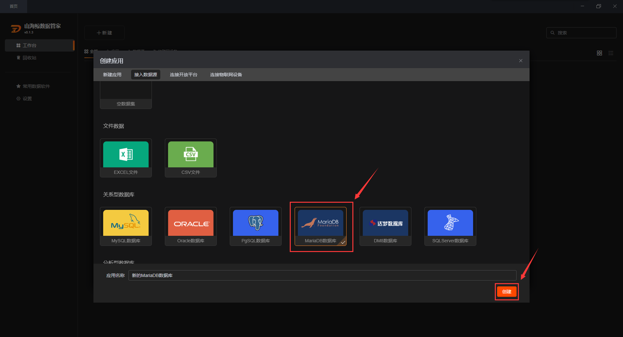The image size is (623, 337).
Task: Click the 新建 button in main window
Action: (104, 33)
